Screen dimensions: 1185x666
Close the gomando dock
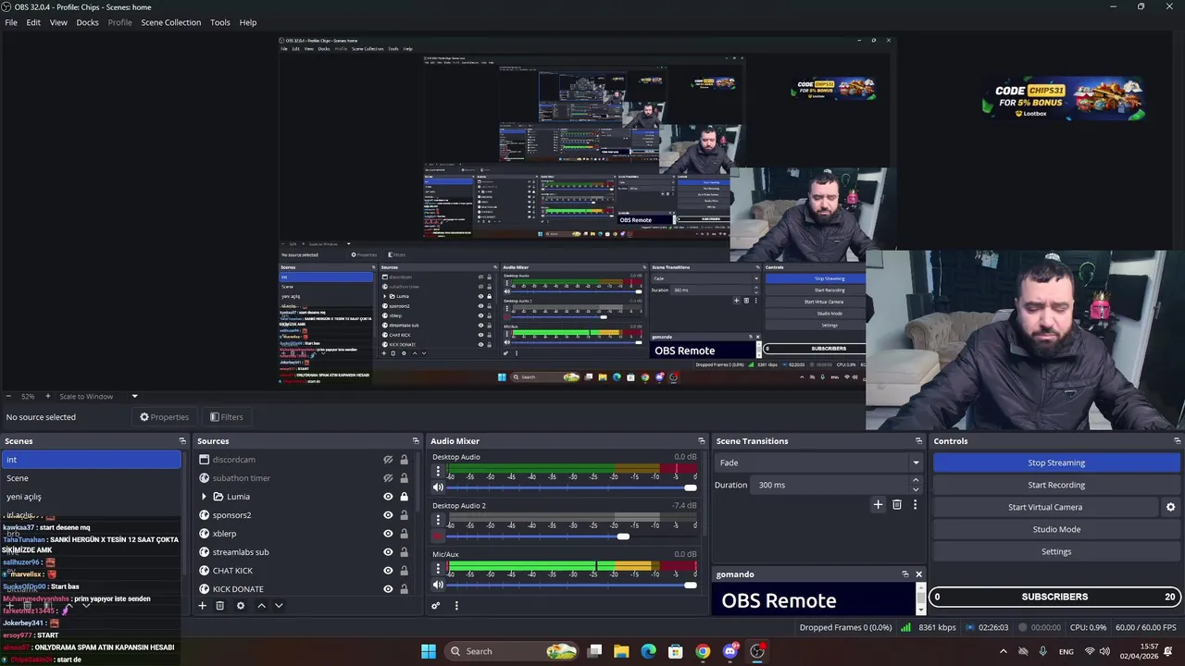pyautogui.click(x=918, y=574)
